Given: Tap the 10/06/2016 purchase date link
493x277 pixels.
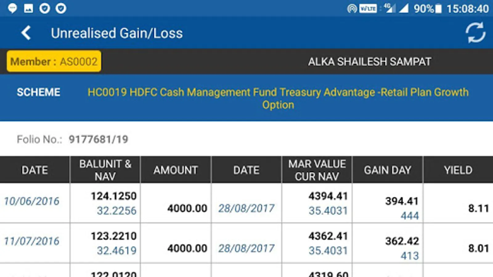Looking at the screenshot, I should (x=31, y=201).
